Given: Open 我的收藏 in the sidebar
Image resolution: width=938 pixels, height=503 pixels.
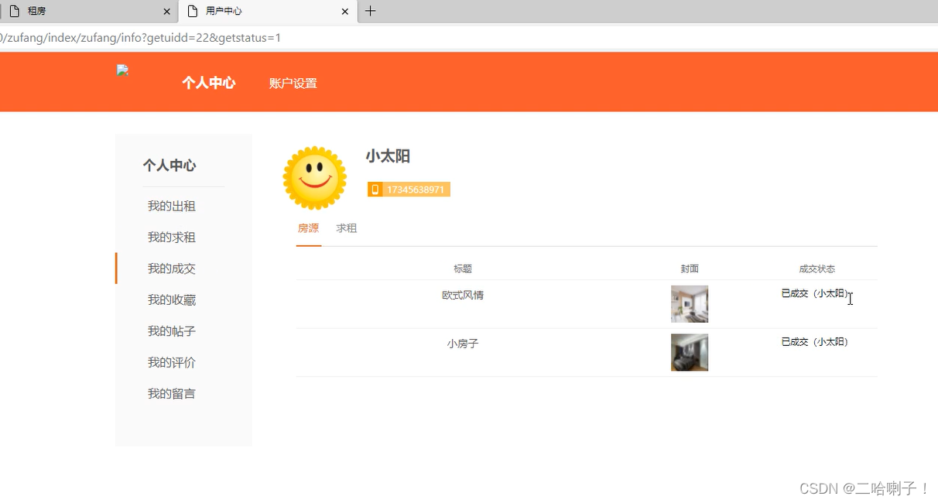Looking at the screenshot, I should coord(171,299).
